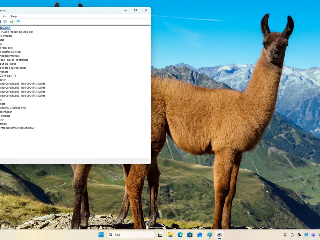Launch Microsoft Edge from the taskbar
The height and width of the screenshot is (240, 320).
pyautogui.click(x=180, y=235)
